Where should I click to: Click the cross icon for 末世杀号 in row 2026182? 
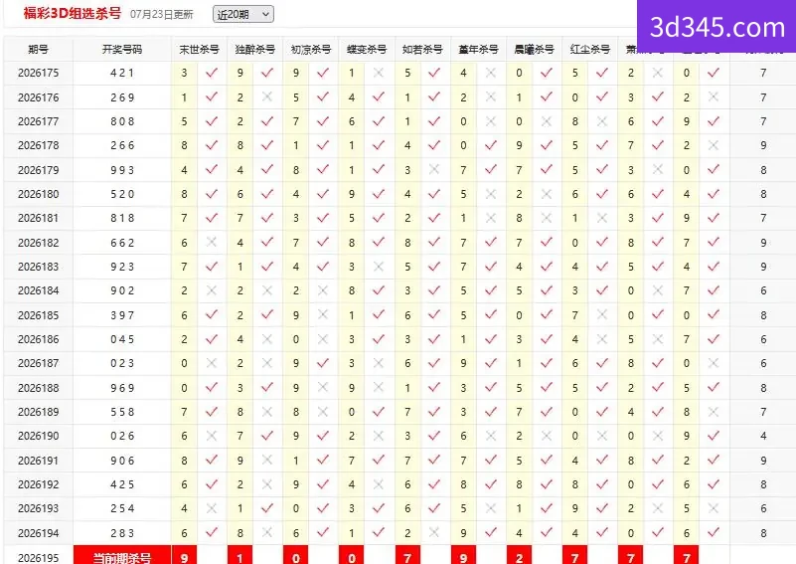point(212,243)
